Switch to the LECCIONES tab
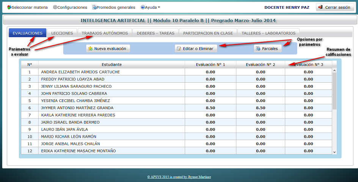The image size is (358, 182). point(62,33)
